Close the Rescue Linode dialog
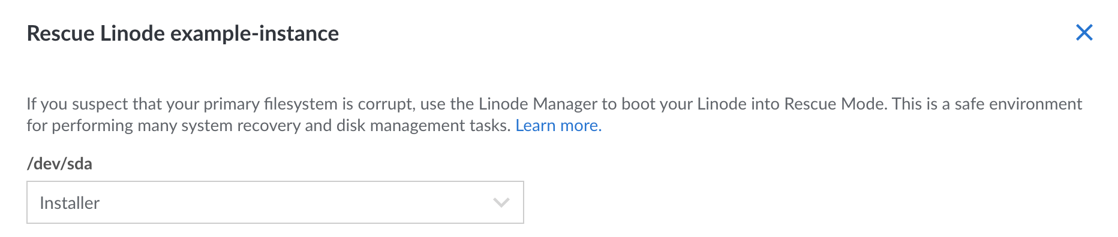Viewport: 1118px width, 237px height. click(1084, 32)
